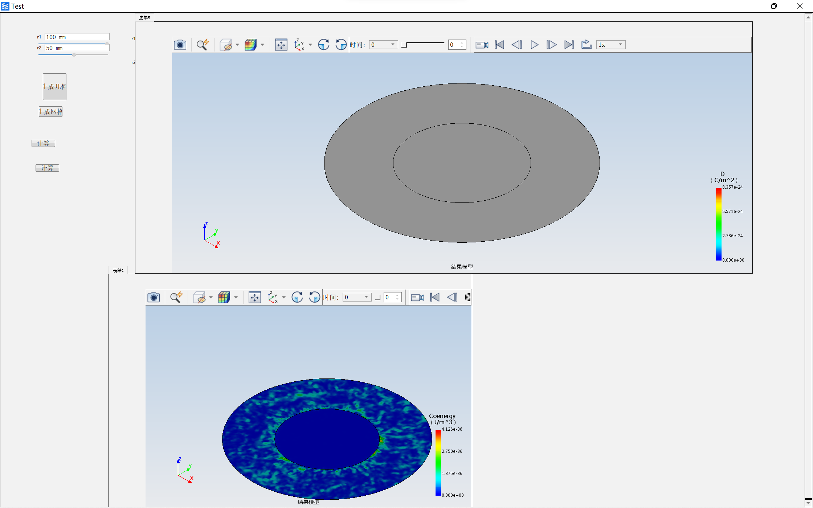The height and width of the screenshot is (508, 813).
Task: Step forward one frame in 表单5
Action: pyautogui.click(x=552, y=45)
